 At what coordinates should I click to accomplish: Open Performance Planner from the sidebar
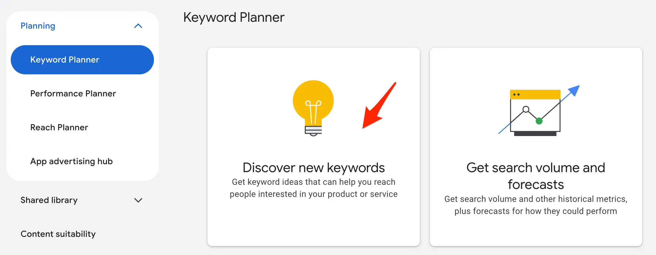point(73,94)
